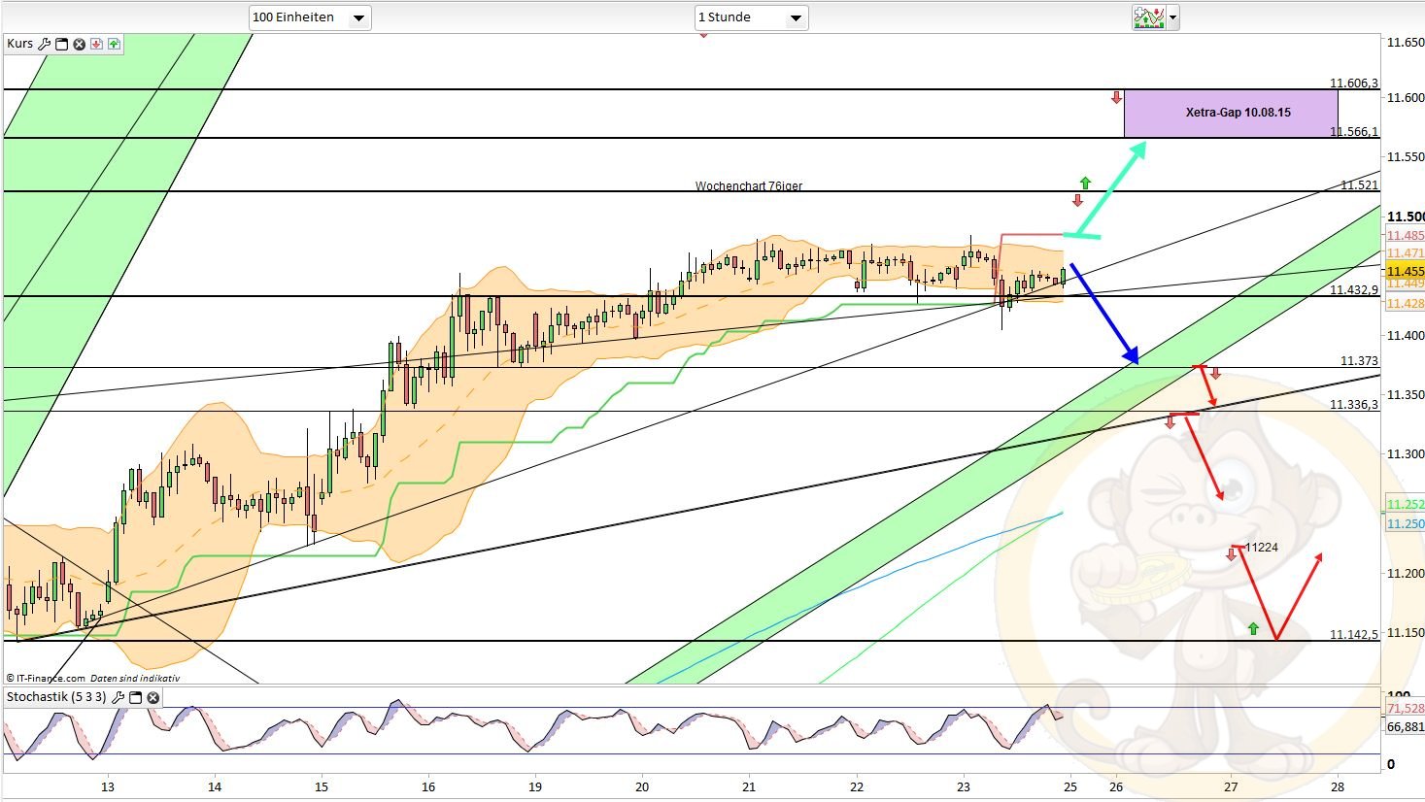This screenshot has height=802, width=1425.
Task: Maximize the Stochastik panel with window icon
Action: tap(136, 697)
